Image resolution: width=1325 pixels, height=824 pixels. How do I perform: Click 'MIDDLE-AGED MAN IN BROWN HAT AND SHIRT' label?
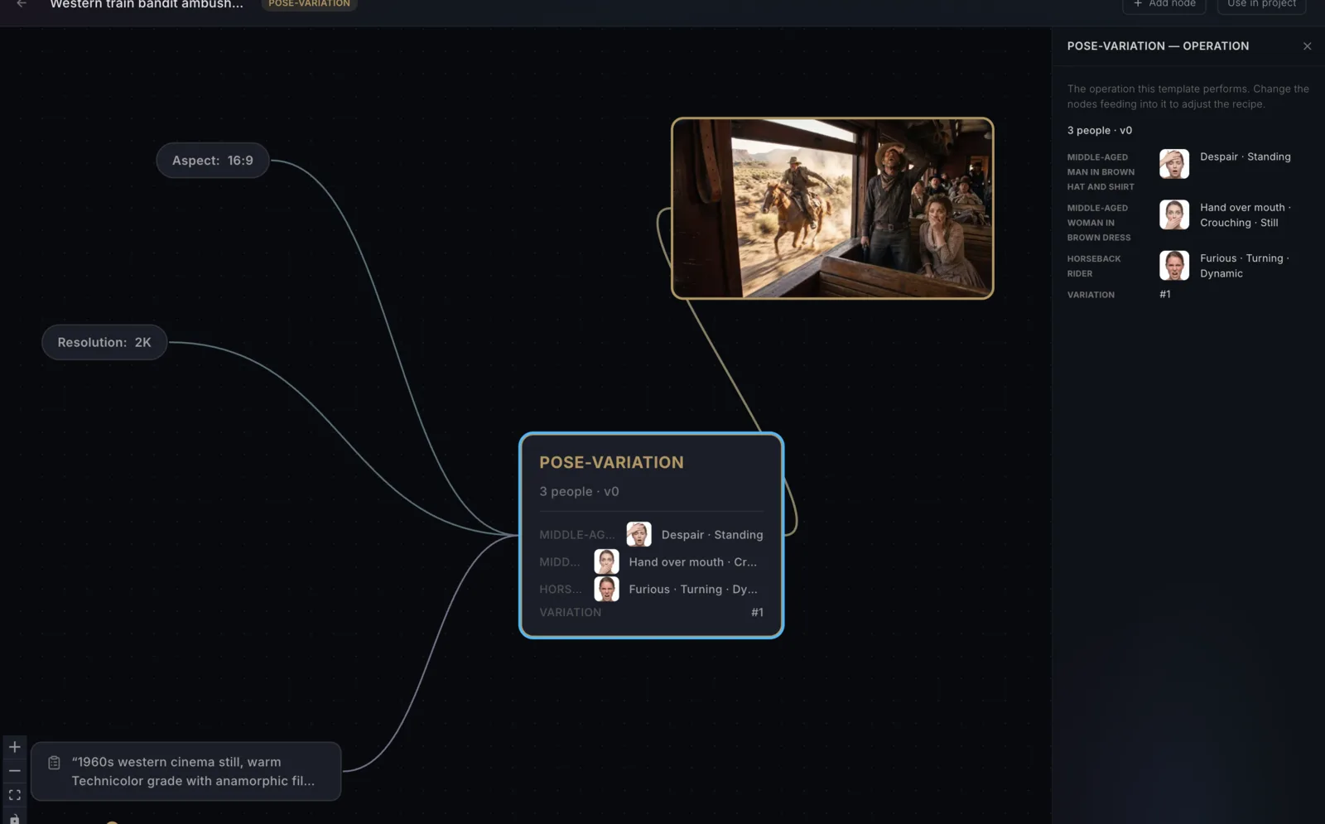pos(1101,172)
